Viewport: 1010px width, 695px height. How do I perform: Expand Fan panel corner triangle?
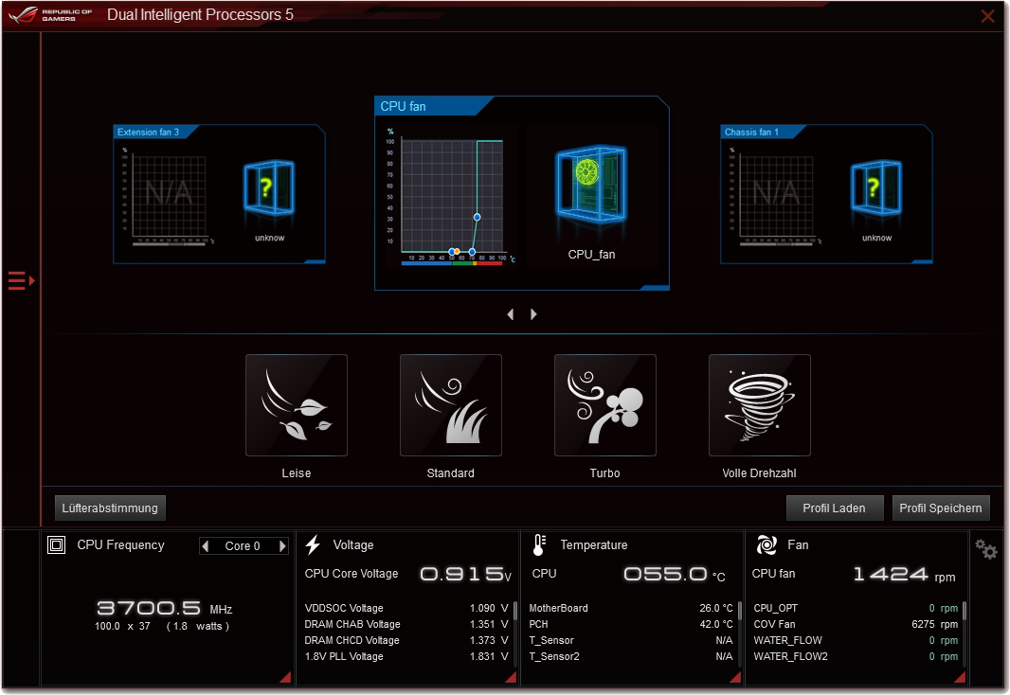(x=960, y=677)
